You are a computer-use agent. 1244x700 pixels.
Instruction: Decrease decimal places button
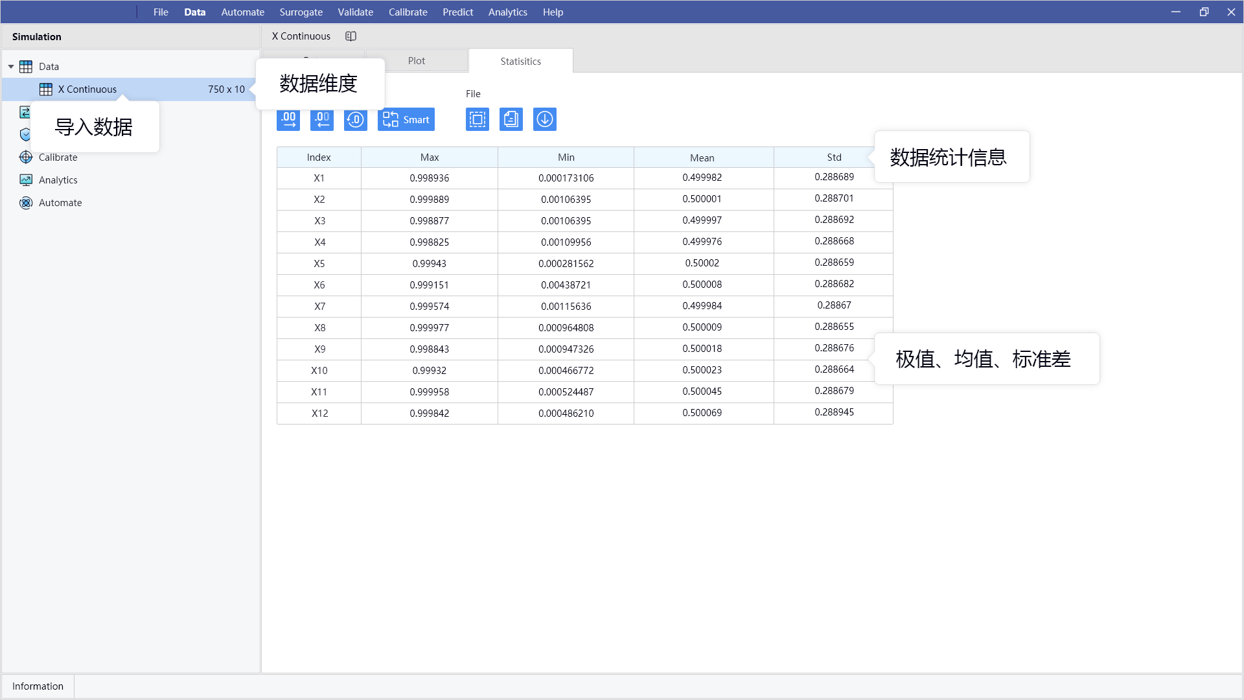click(x=322, y=119)
